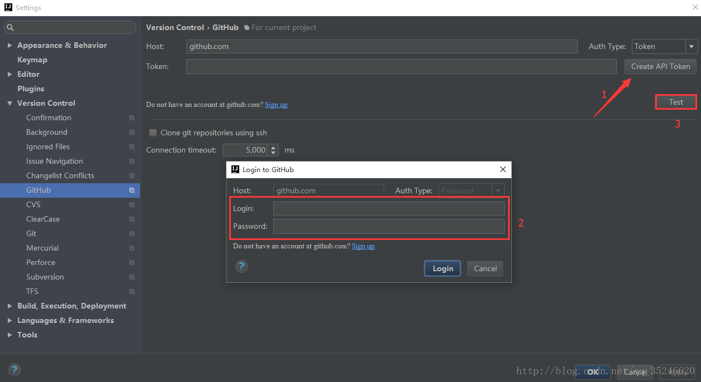Select Git settings item
Screen dimensions: 701x382
point(31,234)
